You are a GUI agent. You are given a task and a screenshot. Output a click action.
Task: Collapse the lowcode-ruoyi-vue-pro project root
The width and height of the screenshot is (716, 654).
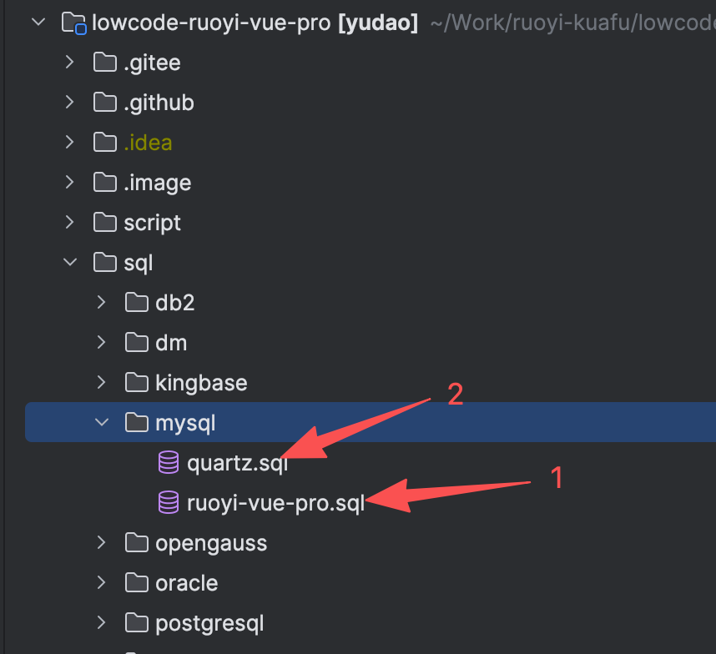38,23
